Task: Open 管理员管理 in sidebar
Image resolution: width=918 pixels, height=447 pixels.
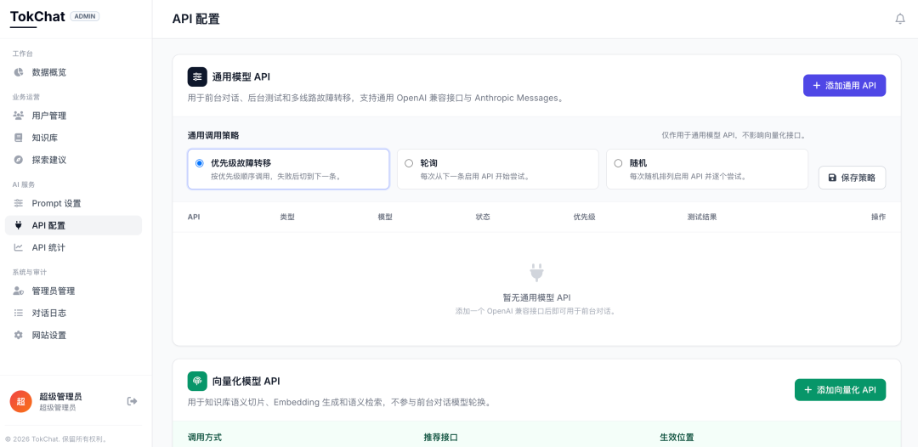Action: pyautogui.click(x=73, y=291)
